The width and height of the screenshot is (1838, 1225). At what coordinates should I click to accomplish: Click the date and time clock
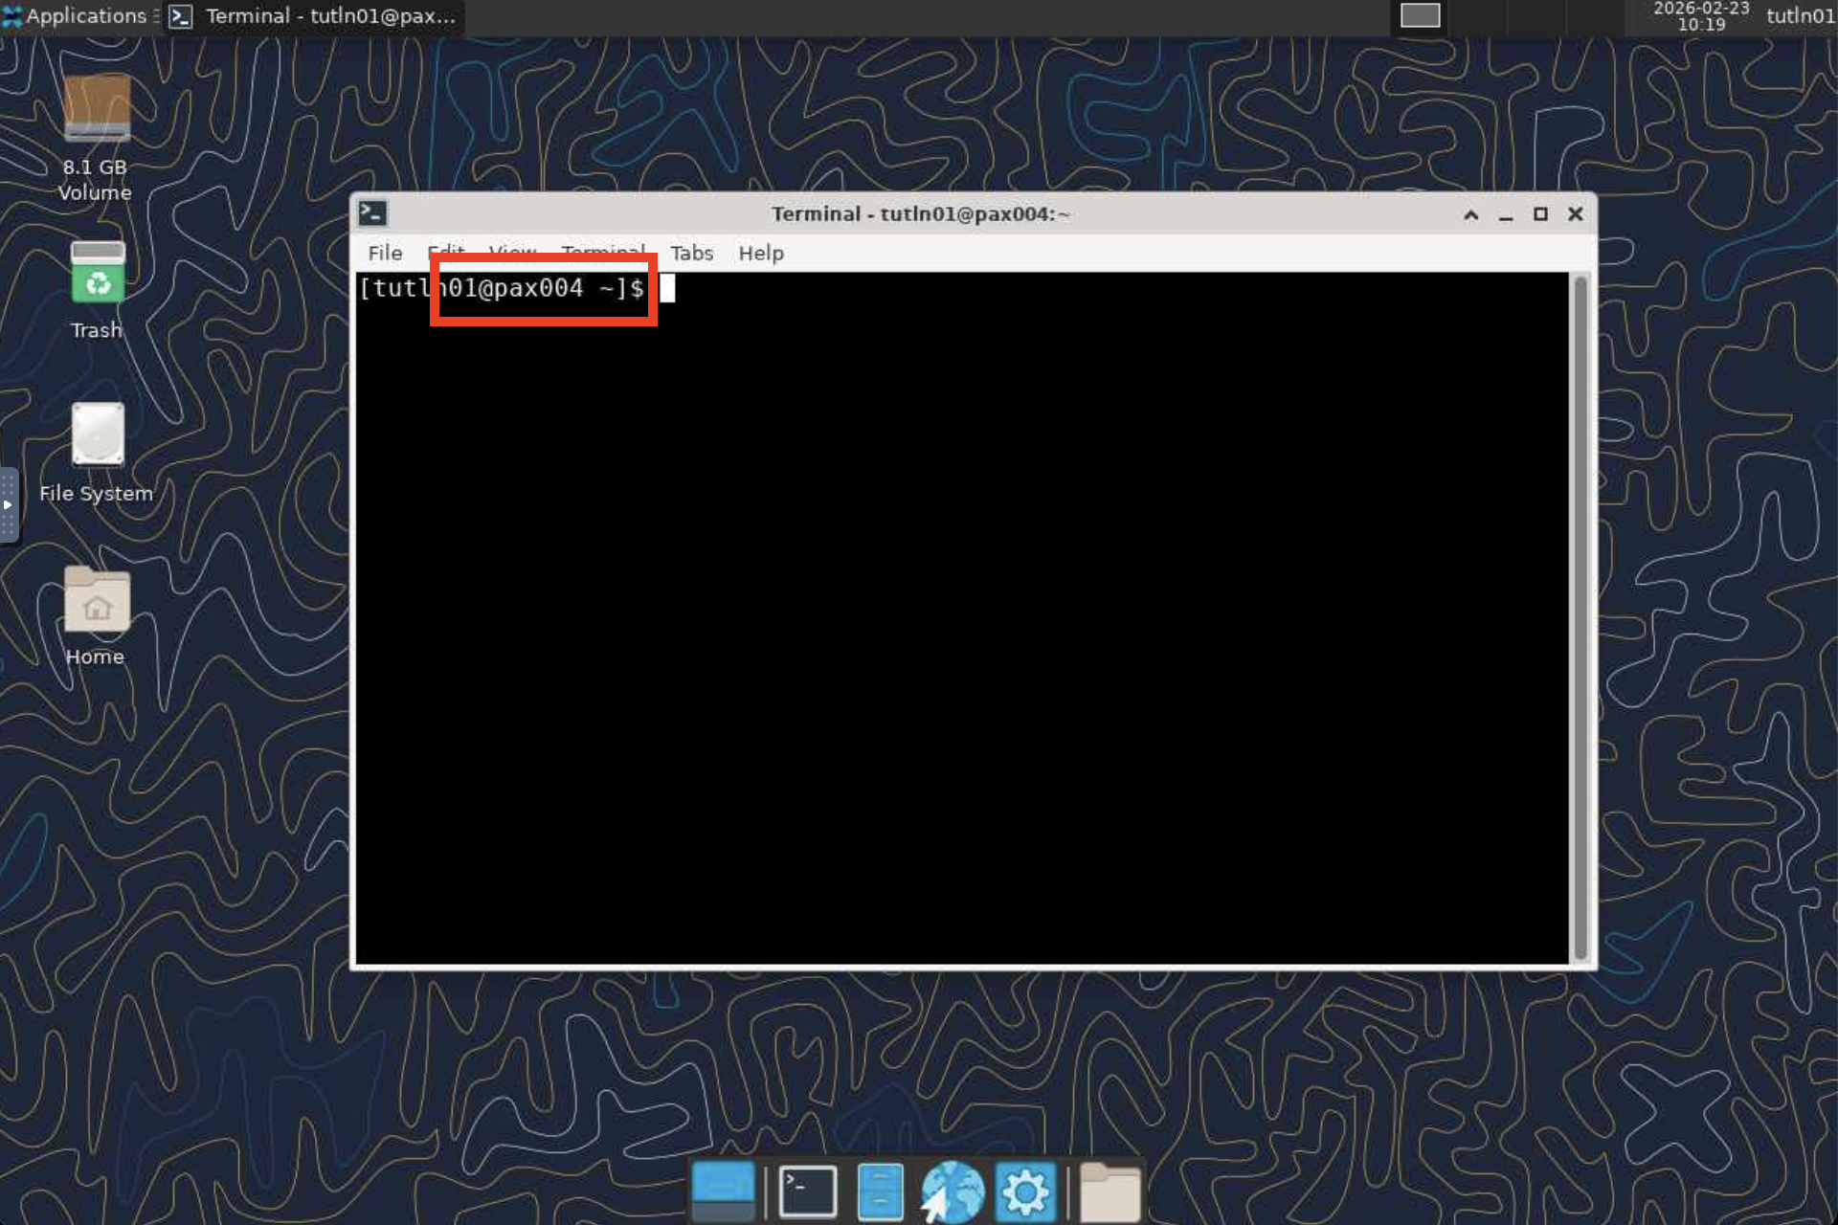1701,15
